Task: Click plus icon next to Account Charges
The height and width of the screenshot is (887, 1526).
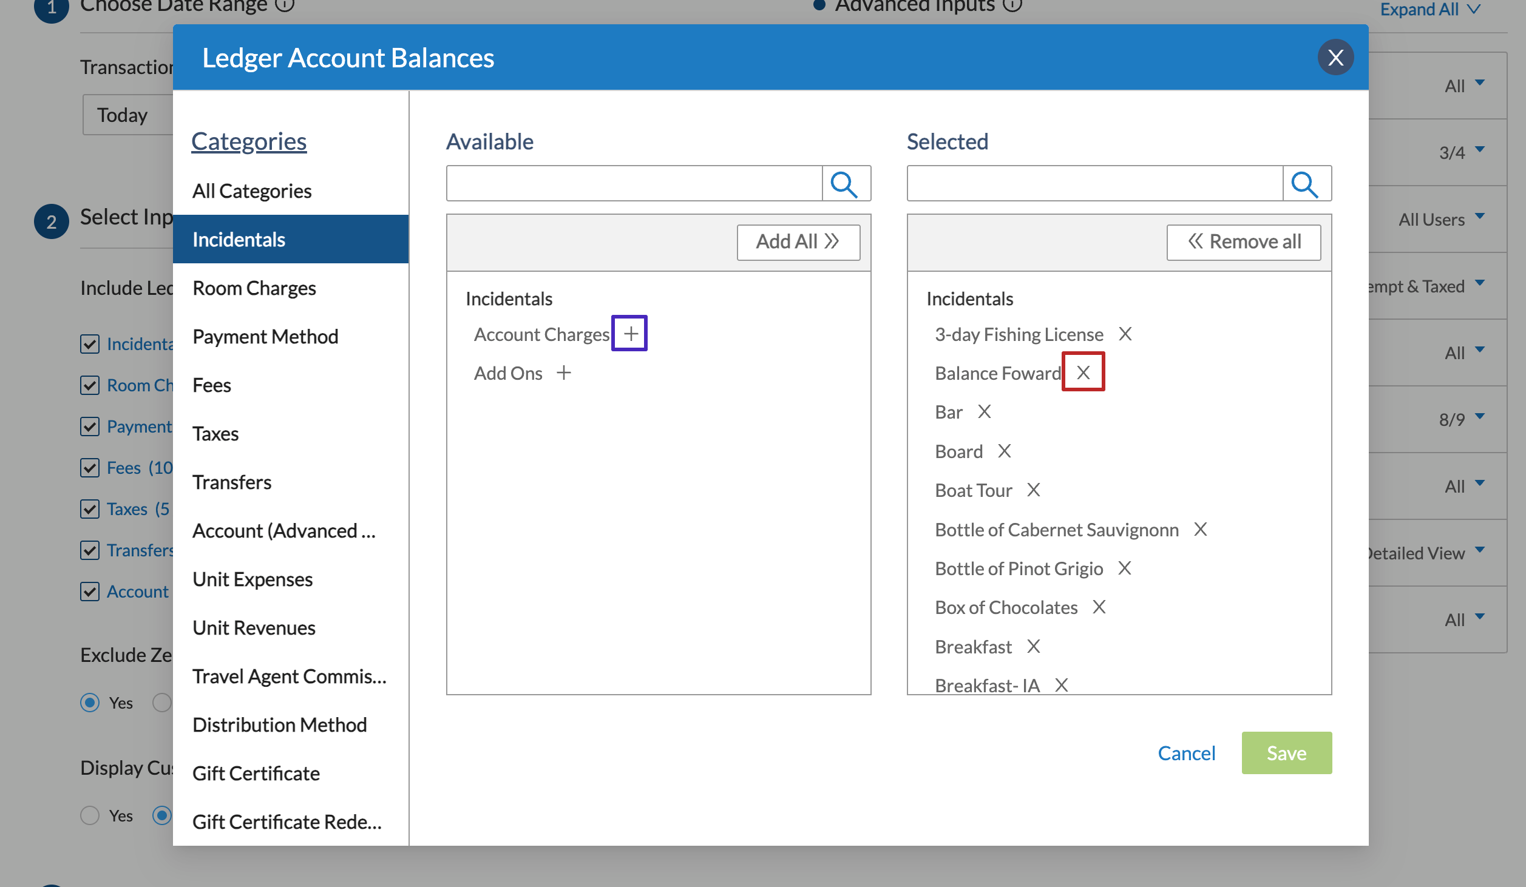Action: coord(630,334)
